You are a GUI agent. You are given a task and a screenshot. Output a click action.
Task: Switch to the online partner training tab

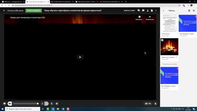[62, 2]
